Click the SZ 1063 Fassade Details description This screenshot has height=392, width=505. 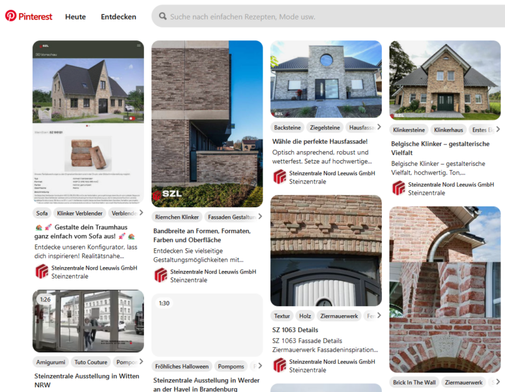coord(325,345)
